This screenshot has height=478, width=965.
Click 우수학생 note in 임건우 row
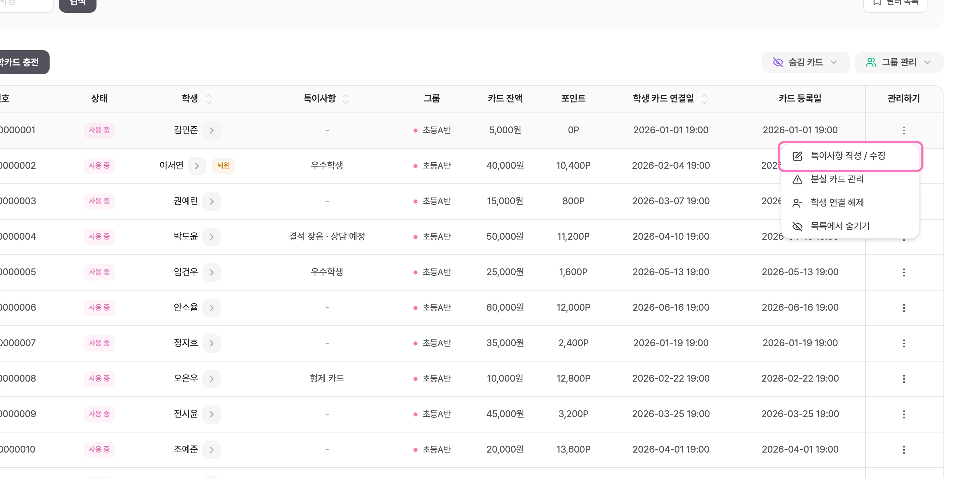click(327, 272)
